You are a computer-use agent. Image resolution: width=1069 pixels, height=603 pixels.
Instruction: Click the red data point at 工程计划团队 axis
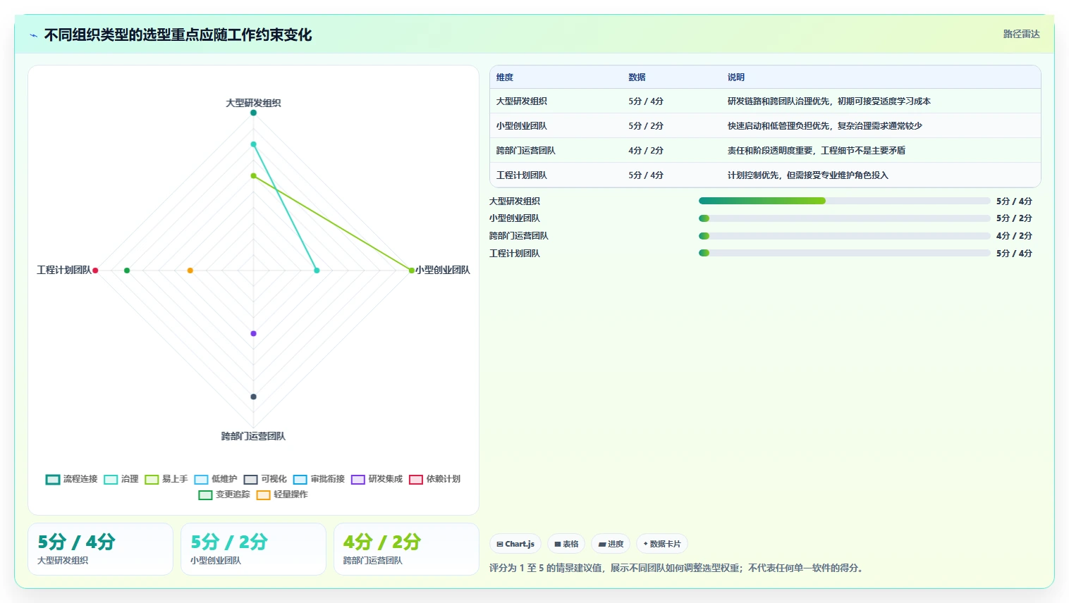95,271
